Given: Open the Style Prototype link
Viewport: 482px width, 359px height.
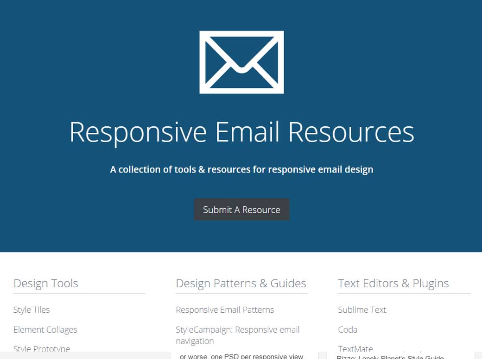Looking at the screenshot, I should tap(42, 348).
